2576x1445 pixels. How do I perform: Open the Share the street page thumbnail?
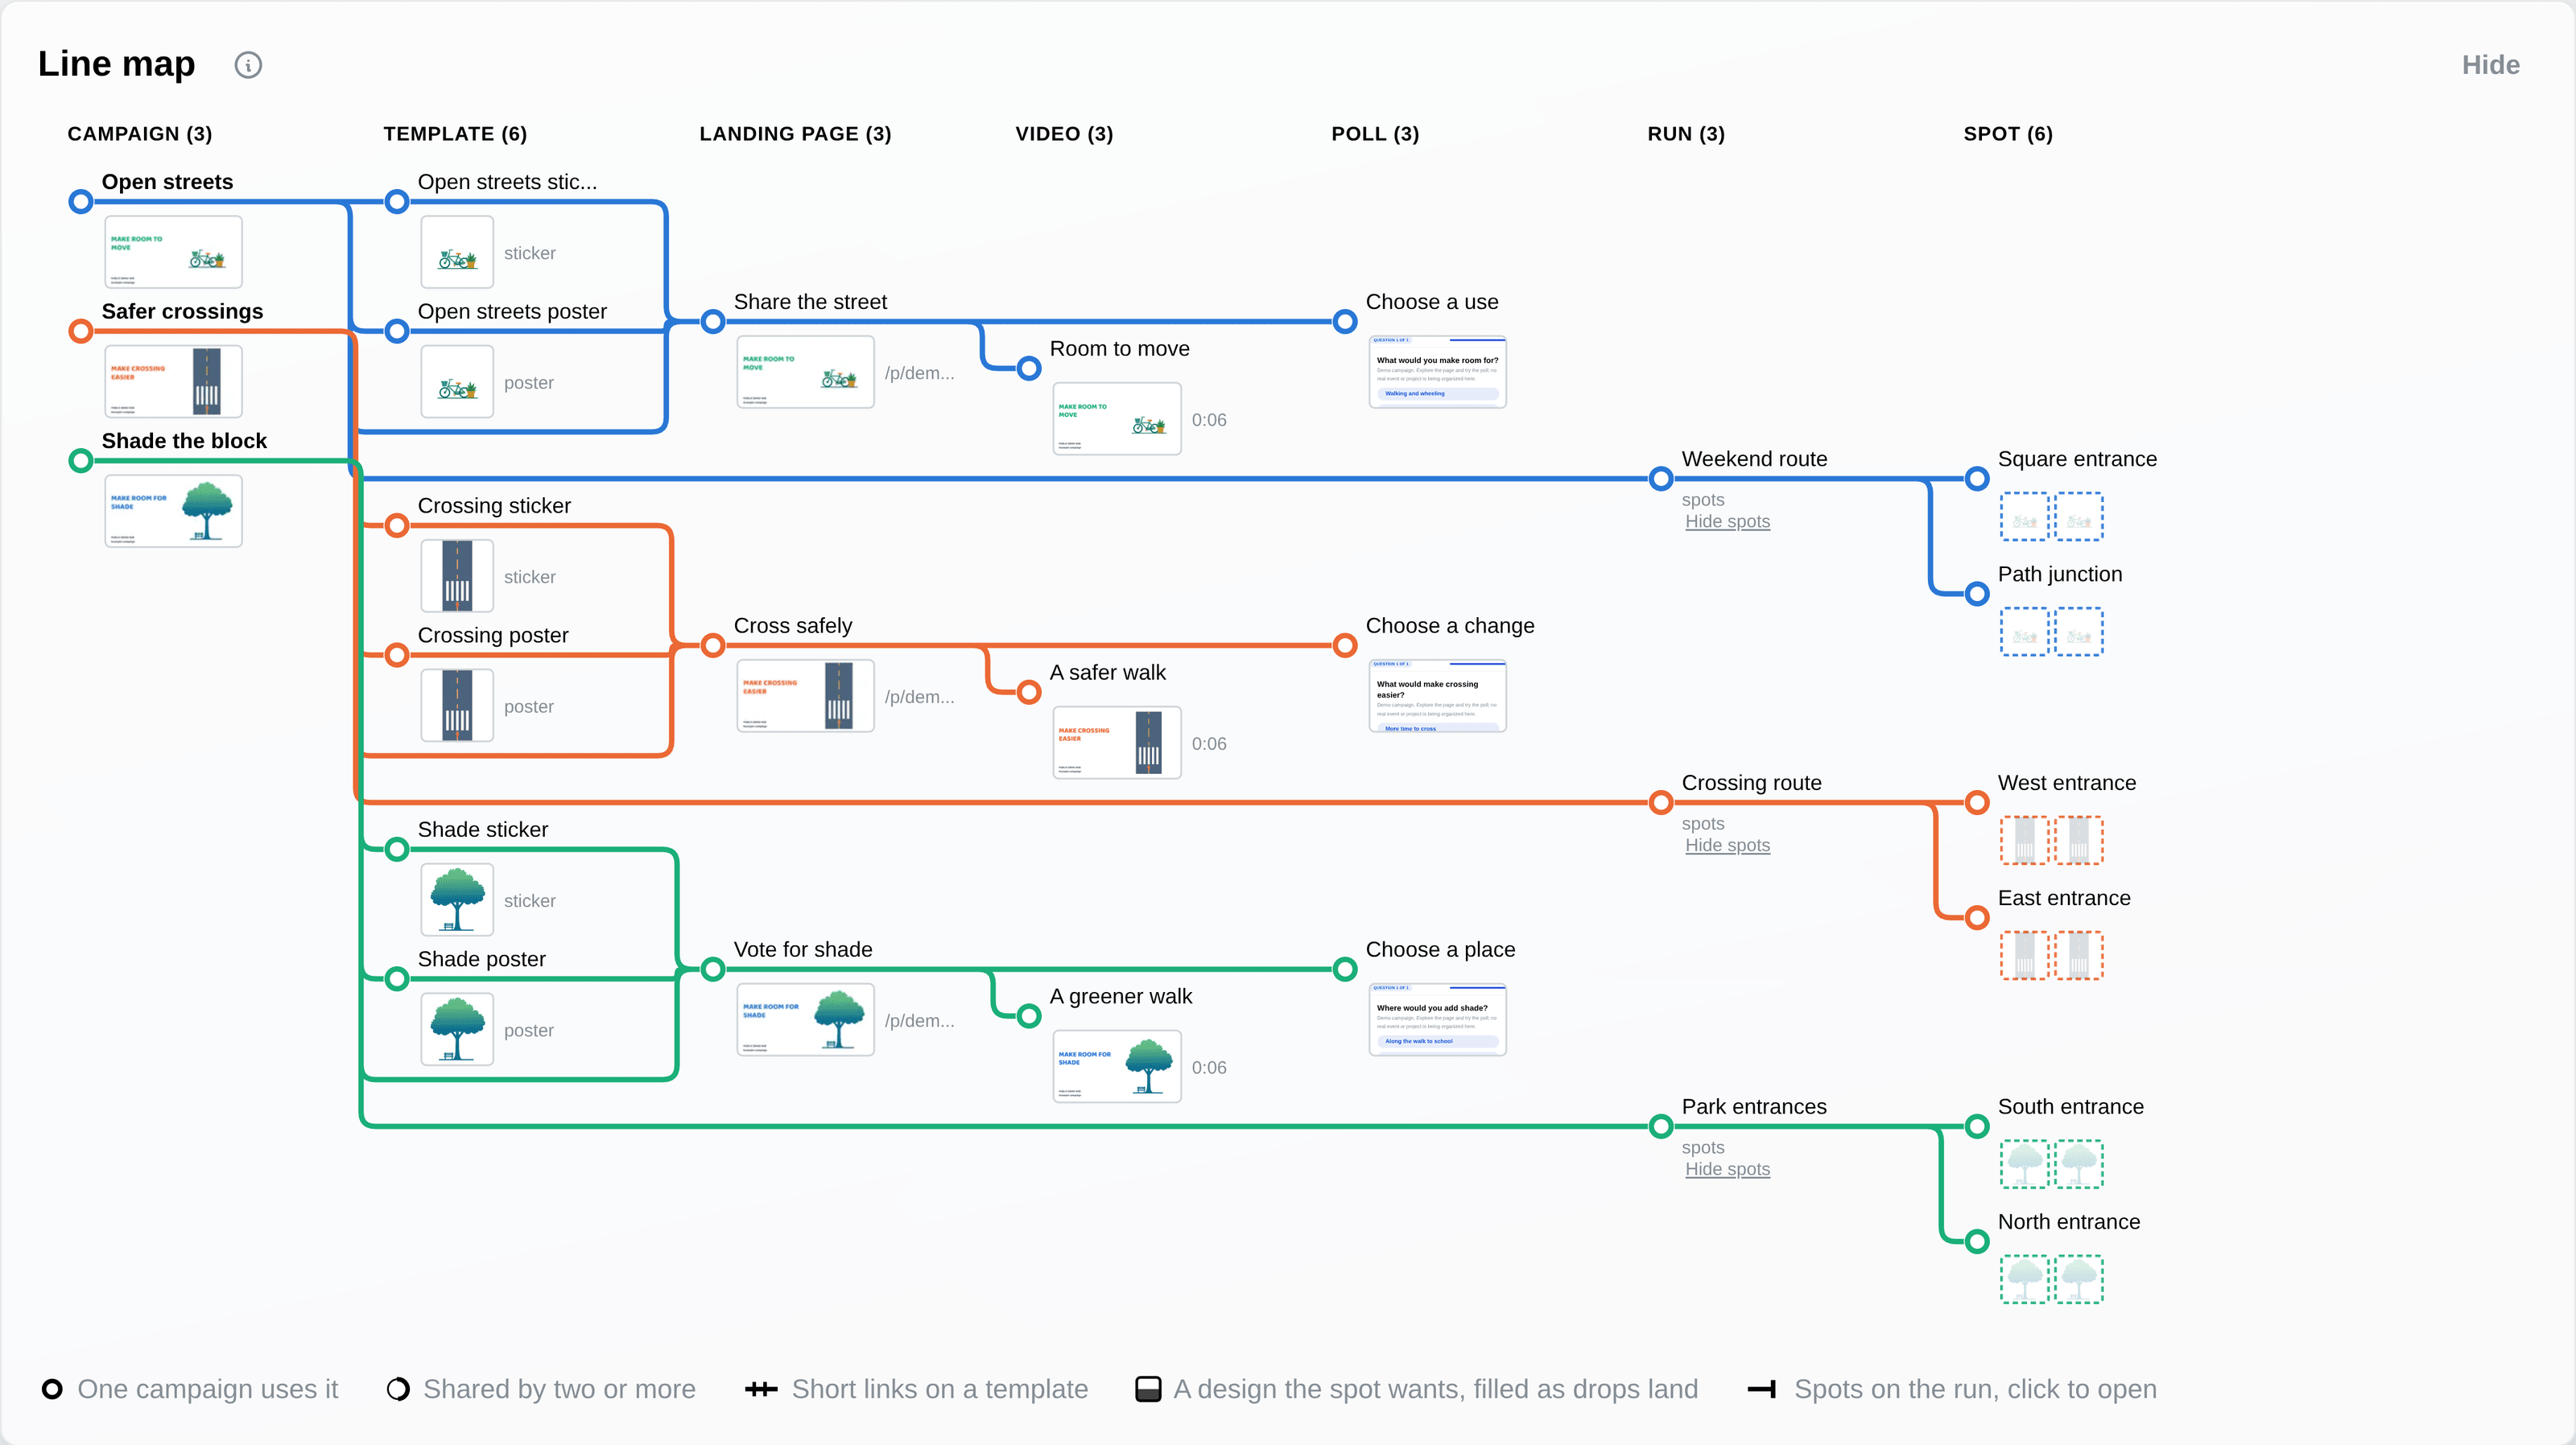tap(806, 373)
